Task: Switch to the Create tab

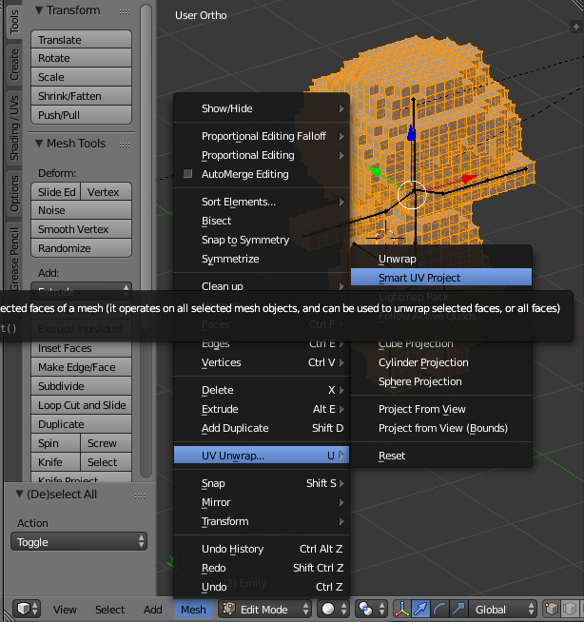Action: click(14, 65)
